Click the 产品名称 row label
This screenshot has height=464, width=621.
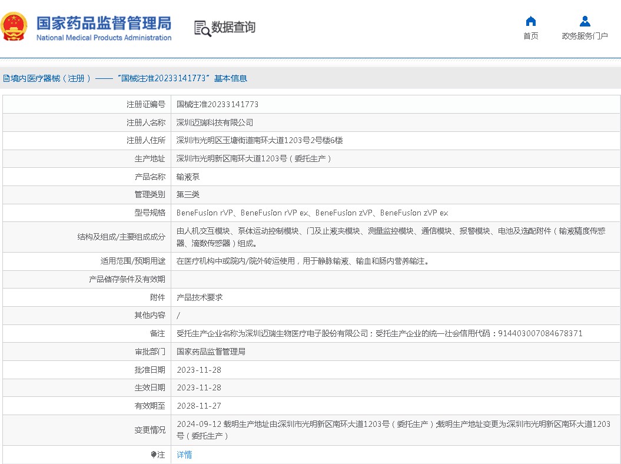pyautogui.click(x=150, y=177)
